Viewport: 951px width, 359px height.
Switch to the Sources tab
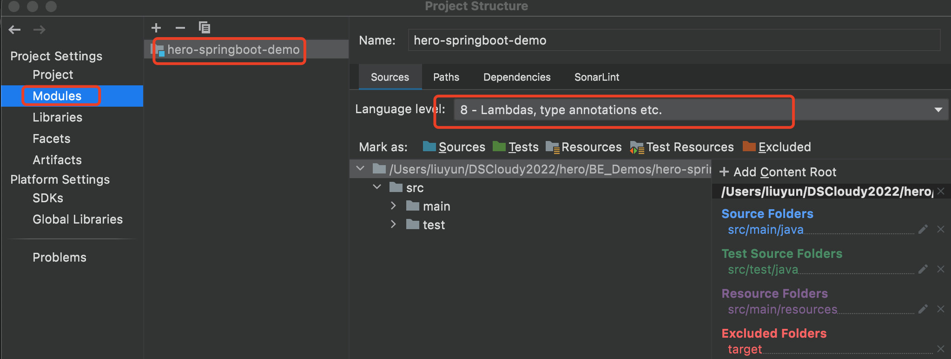point(390,77)
